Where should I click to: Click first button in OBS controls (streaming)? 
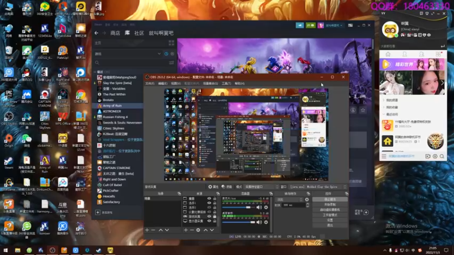click(330, 199)
